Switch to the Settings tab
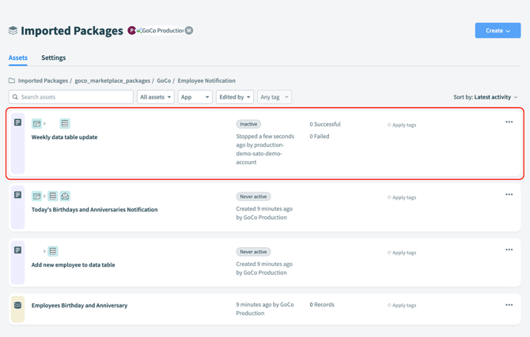This screenshot has width=530, height=337. pyautogui.click(x=53, y=58)
